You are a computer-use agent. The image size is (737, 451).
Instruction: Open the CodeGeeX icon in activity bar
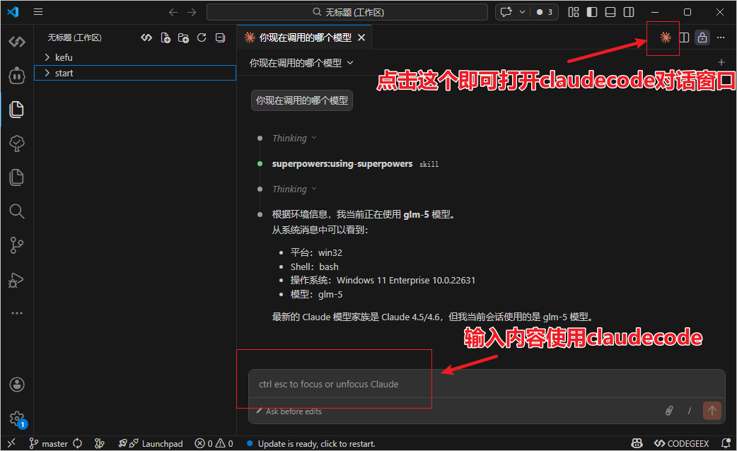click(17, 42)
